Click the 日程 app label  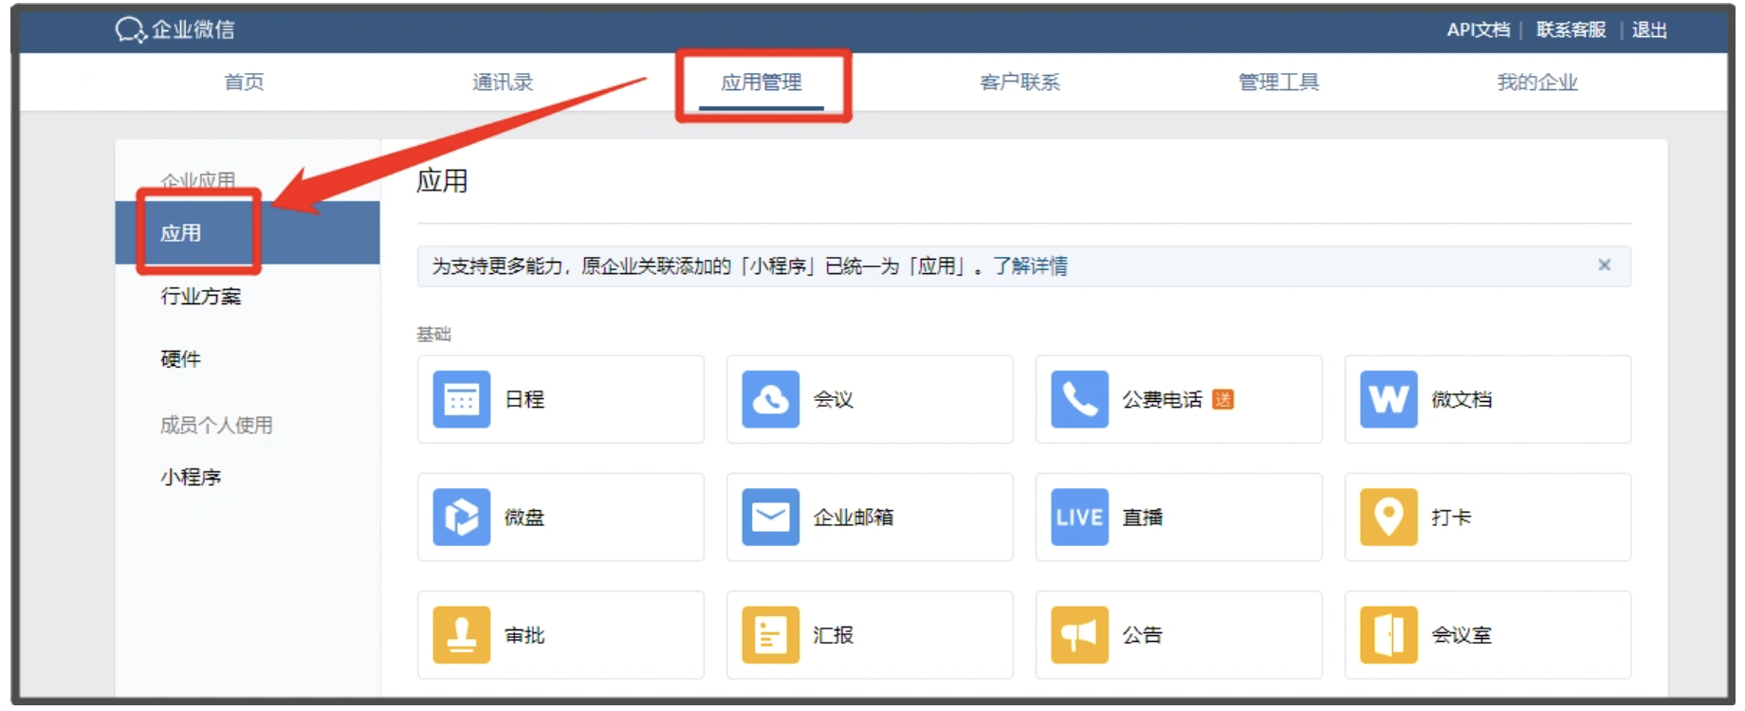coord(524,399)
